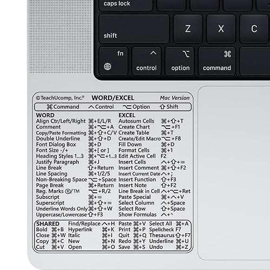Click the "Font Dialog Box" row

pos(69,144)
